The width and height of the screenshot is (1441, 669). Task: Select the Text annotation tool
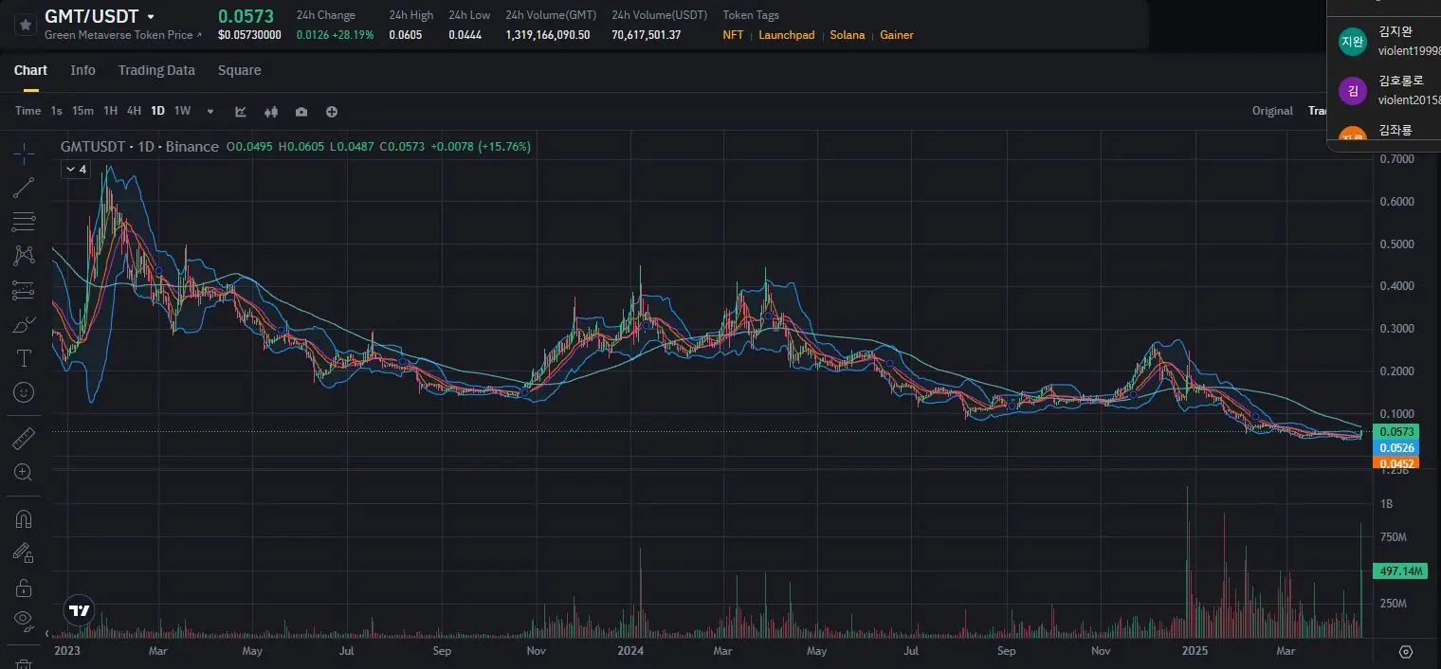pyautogui.click(x=24, y=358)
